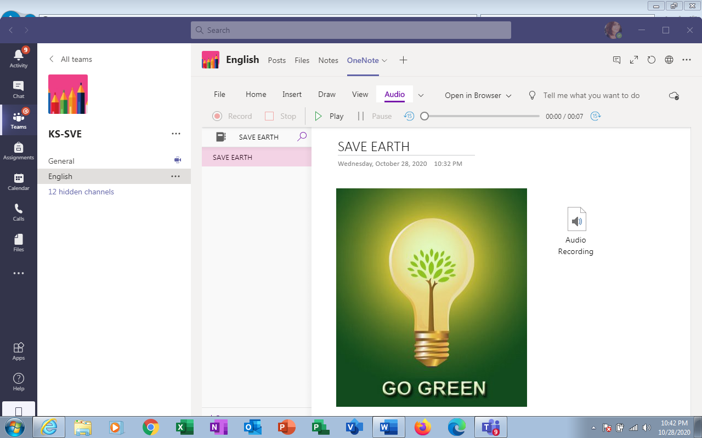Open the tab on website globe icon
The image size is (702, 438).
(x=669, y=60)
